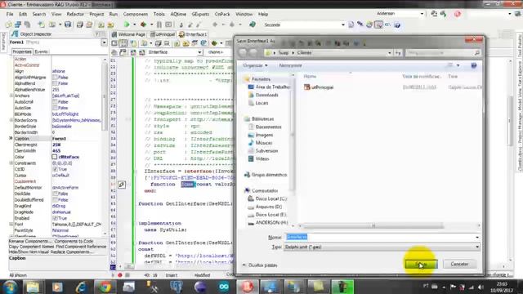Toggle the DockSite False checkbox
Image resolution: width=523 pixels, height=294 pixels.
click(55, 194)
